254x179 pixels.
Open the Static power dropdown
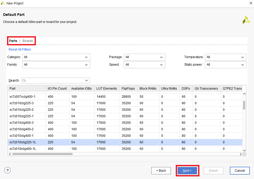(x=225, y=65)
